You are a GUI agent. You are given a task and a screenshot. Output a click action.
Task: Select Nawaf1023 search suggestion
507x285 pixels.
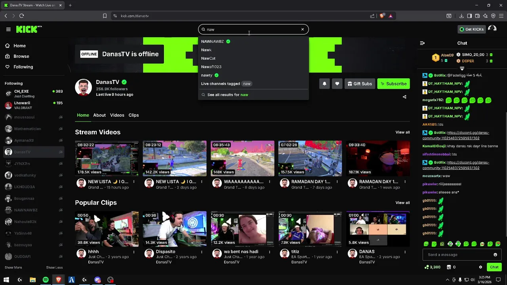253,66
